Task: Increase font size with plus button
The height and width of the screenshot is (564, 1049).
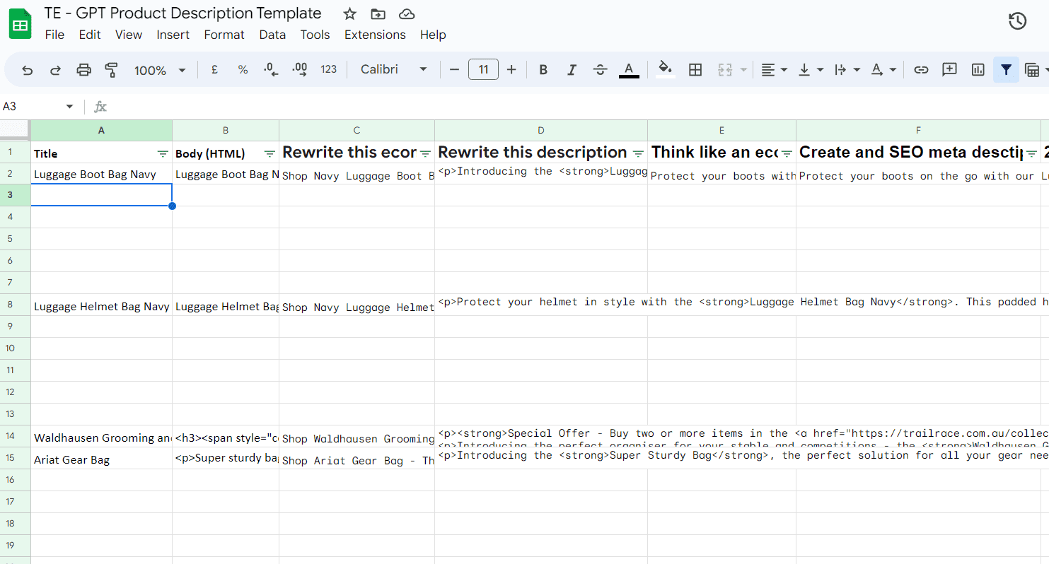Action: click(x=511, y=69)
